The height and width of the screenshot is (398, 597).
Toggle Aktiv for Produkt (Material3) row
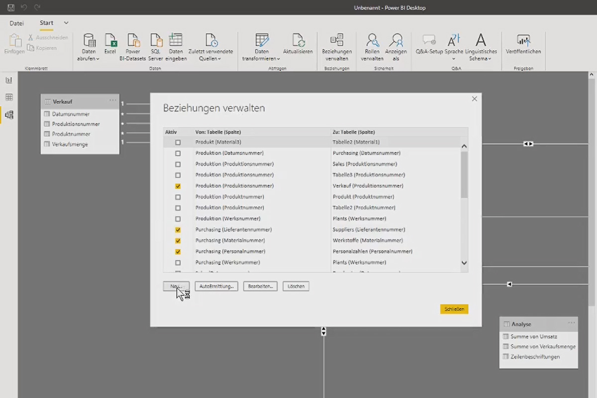point(178,142)
